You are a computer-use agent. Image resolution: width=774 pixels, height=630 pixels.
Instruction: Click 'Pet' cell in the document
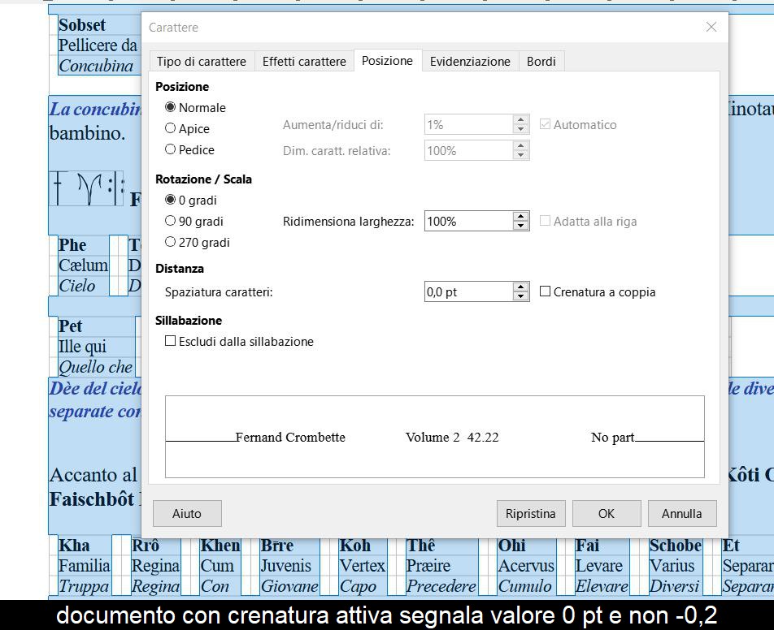(x=70, y=326)
